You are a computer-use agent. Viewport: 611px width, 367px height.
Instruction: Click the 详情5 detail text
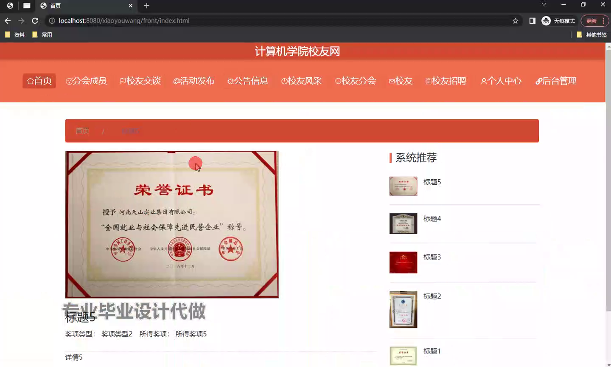click(74, 357)
